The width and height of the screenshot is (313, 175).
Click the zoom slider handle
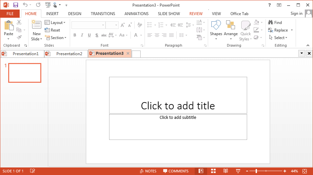click(x=256, y=171)
